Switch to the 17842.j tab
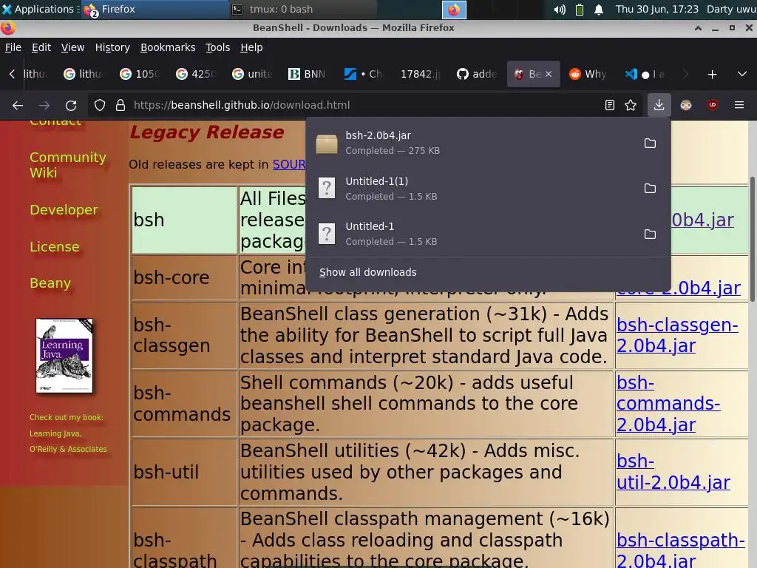 pos(419,75)
